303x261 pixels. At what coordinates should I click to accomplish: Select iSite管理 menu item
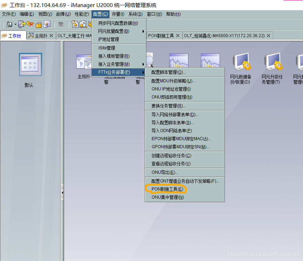coord(119,48)
